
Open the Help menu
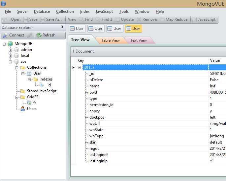point(160,11)
